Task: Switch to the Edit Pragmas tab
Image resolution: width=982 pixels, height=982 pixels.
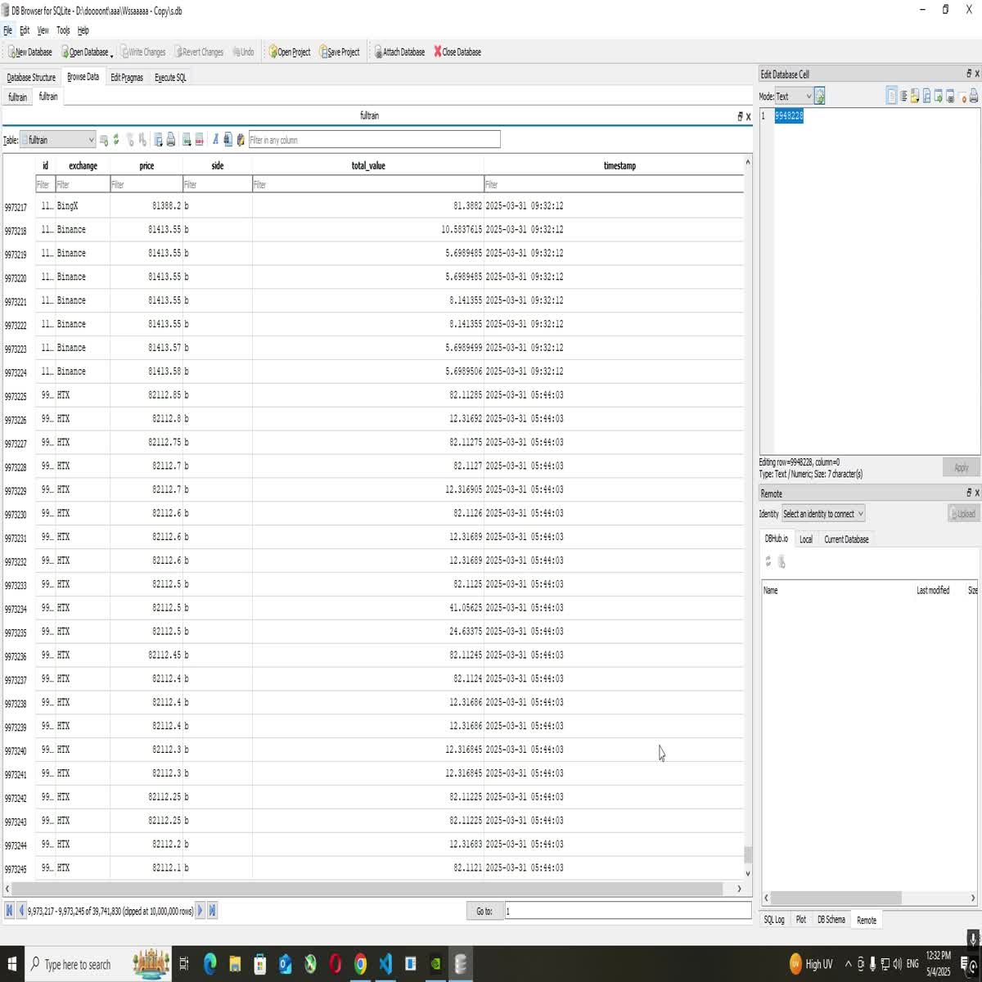Action: [127, 77]
